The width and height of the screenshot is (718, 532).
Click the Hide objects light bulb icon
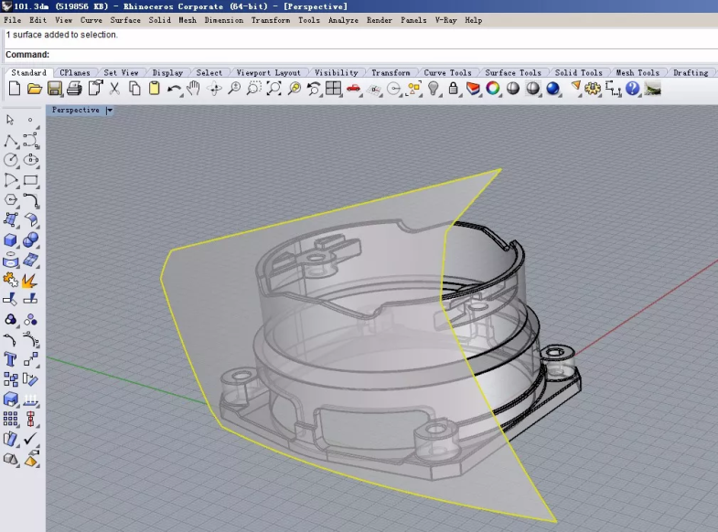(x=434, y=89)
